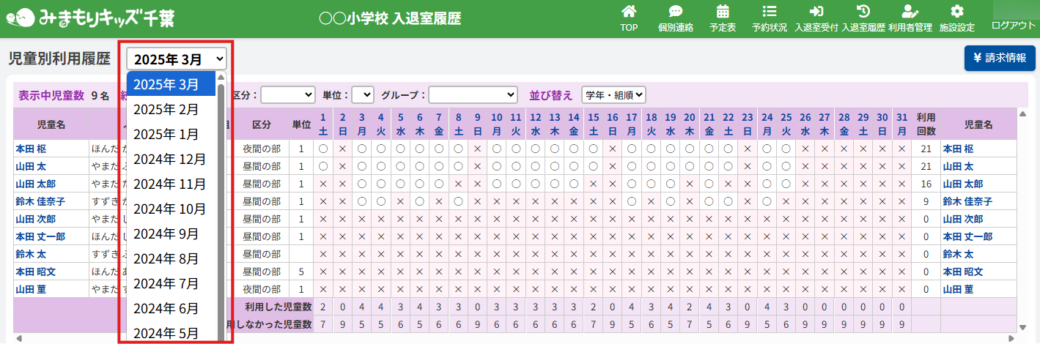Select 2024年 12月 from the month list
1040x344 pixels.
click(169, 159)
